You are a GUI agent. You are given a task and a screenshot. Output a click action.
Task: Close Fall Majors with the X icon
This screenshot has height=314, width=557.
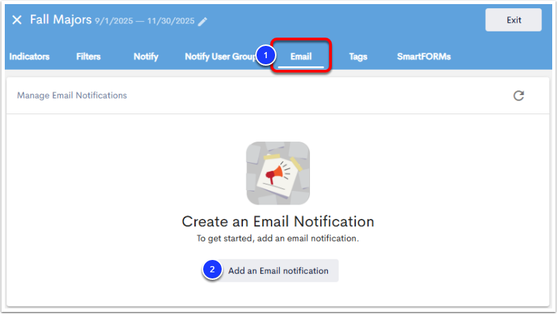click(x=16, y=20)
